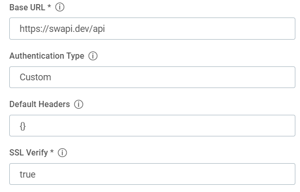Click the Default Headers info icon
This screenshot has height=192, width=300.
(x=78, y=104)
